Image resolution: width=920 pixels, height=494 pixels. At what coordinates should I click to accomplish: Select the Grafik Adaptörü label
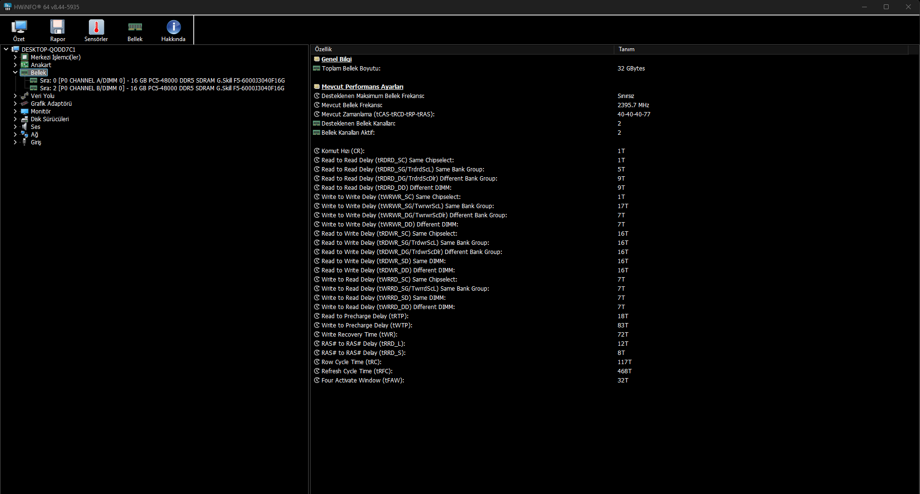tap(51, 103)
